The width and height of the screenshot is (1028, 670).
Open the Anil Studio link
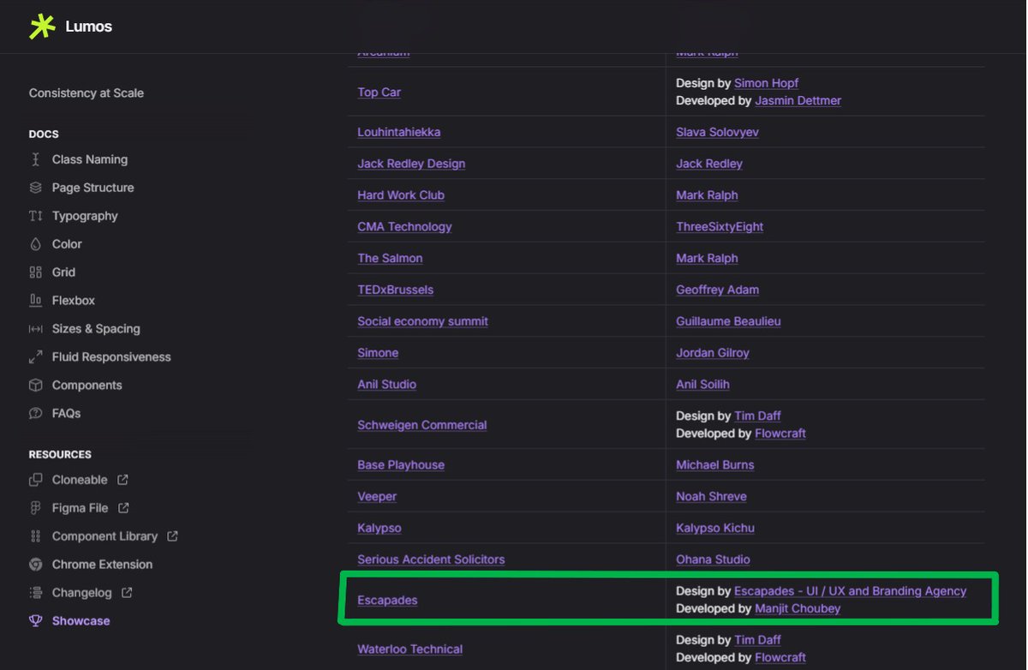click(x=387, y=385)
